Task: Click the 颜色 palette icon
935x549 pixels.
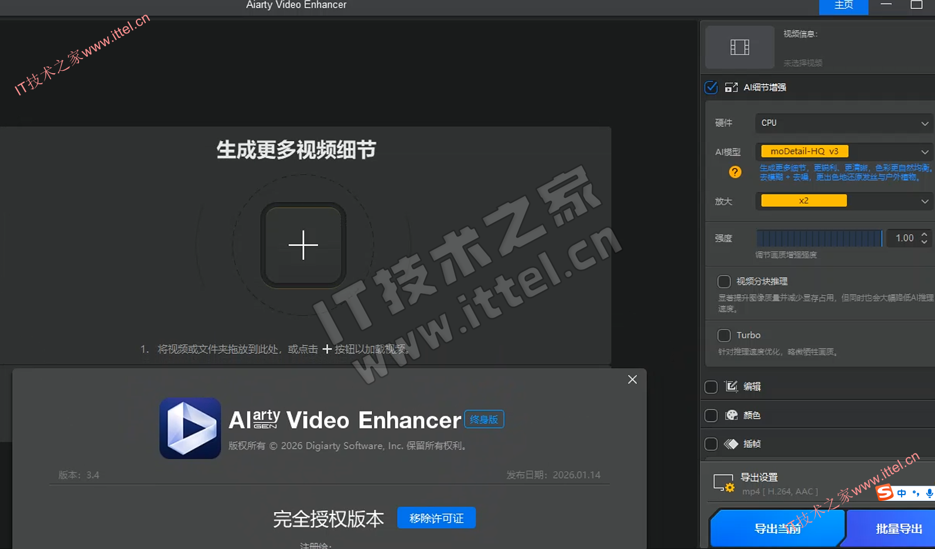Action: [731, 415]
